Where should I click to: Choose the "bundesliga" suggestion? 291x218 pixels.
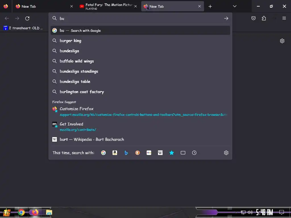pos(140,51)
